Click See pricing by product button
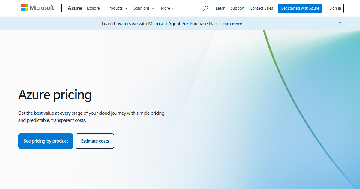Image resolution: width=360 pixels, height=189 pixels. pyautogui.click(x=46, y=141)
